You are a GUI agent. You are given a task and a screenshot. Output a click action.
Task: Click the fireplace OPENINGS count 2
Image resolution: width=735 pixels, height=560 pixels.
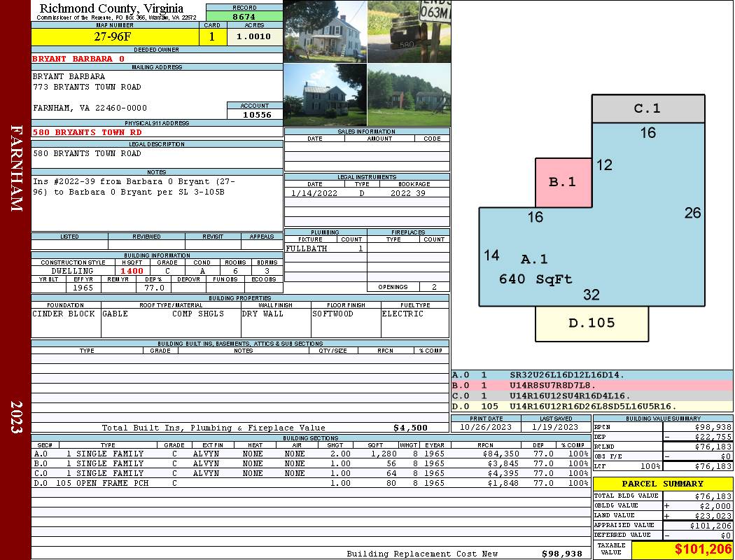[x=435, y=287]
